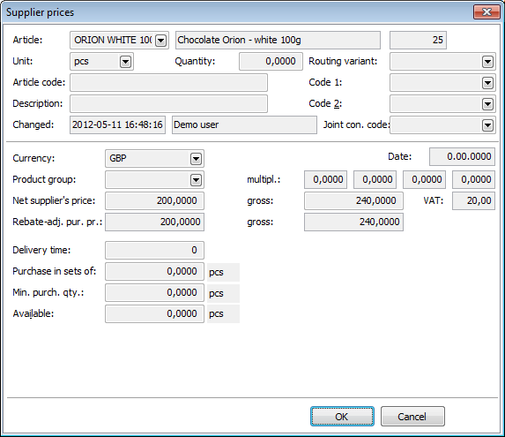The width and height of the screenshot is (505, 437).
Task: Click the Article code input field
Action: pos(168,83)
